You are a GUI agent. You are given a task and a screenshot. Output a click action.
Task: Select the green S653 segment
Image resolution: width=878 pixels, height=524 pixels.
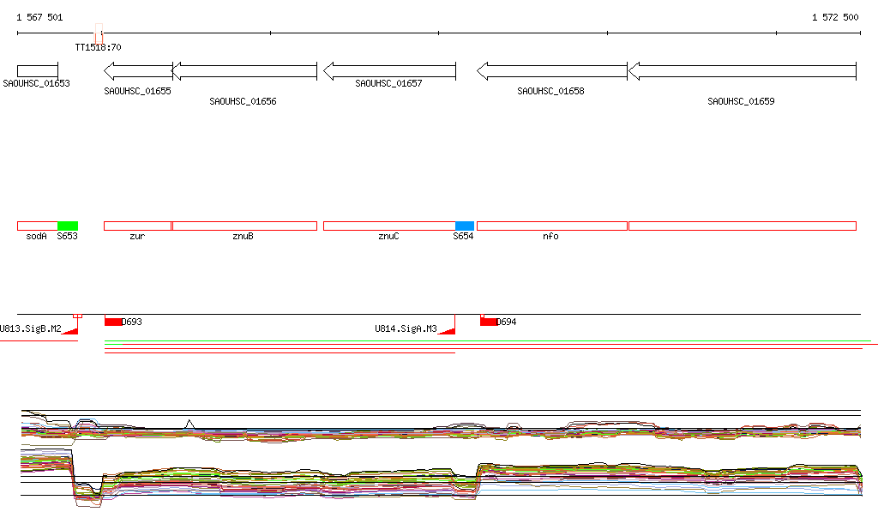tap(68, 226)
